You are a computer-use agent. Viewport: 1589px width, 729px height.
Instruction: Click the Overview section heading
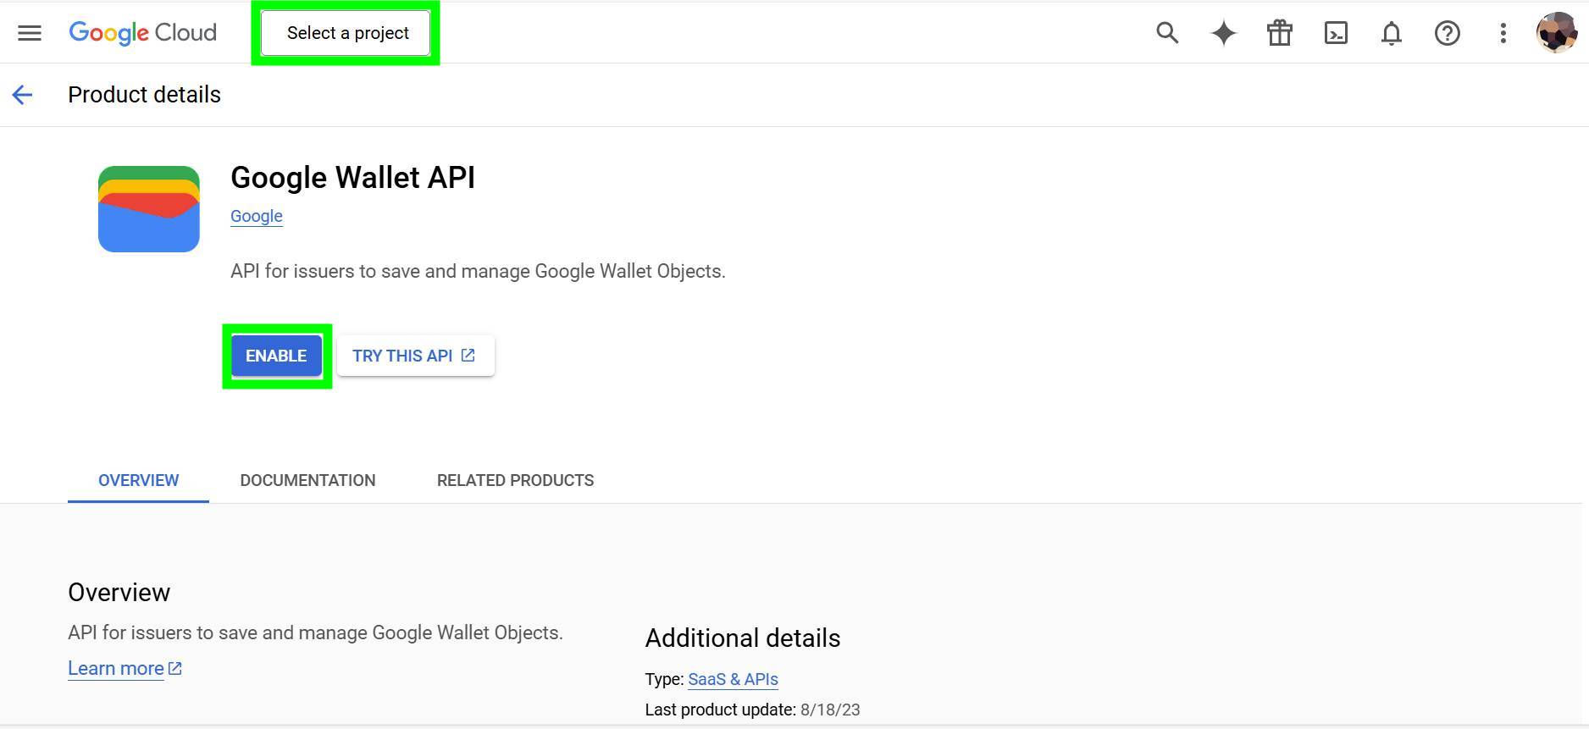(x=119, y=592)
